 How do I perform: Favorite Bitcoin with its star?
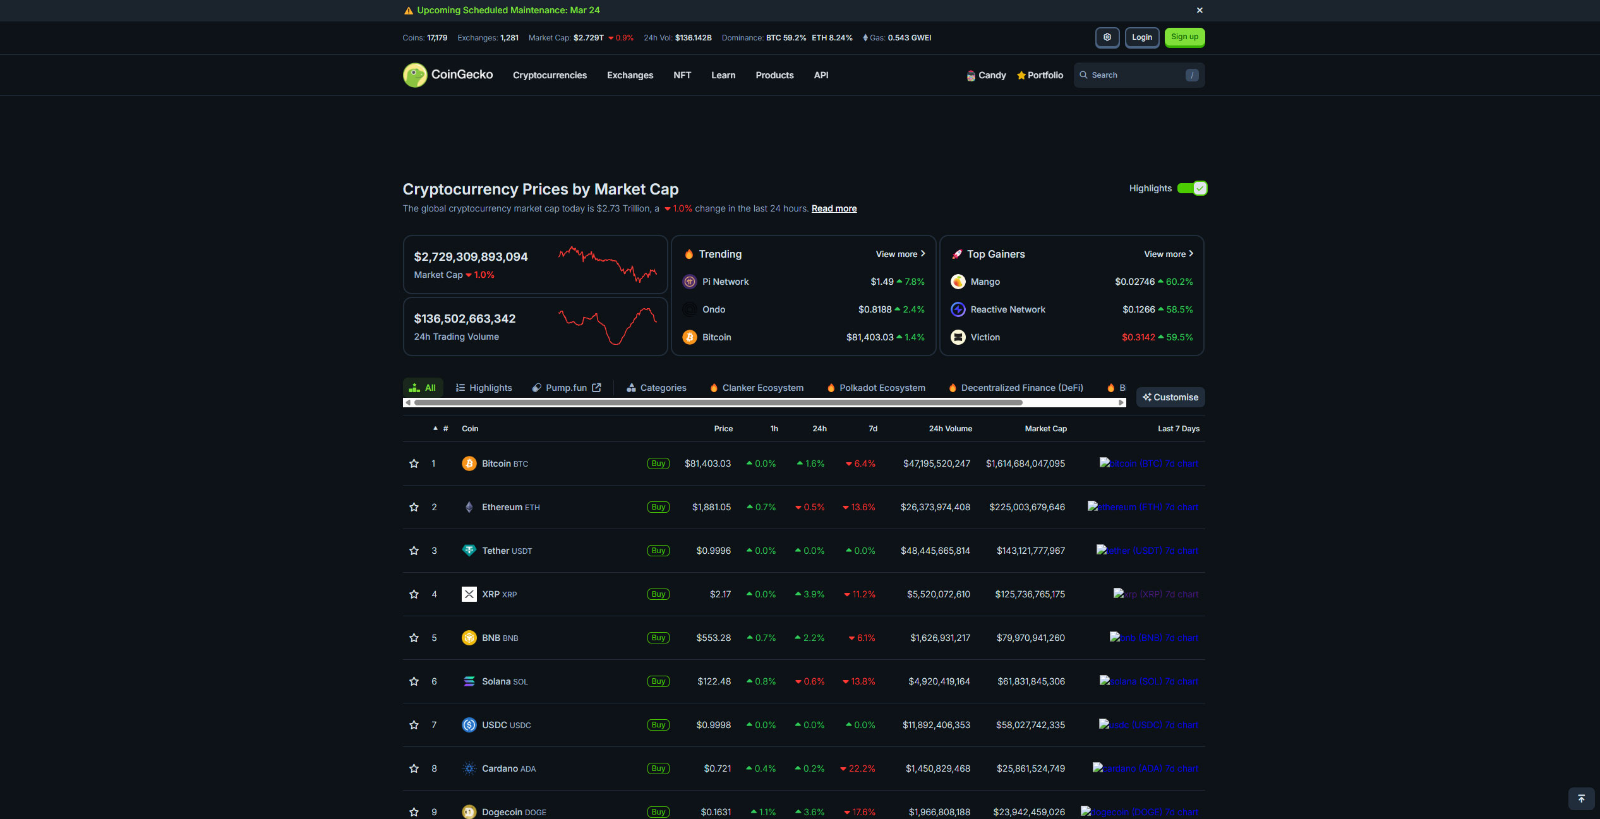point(414,463)
